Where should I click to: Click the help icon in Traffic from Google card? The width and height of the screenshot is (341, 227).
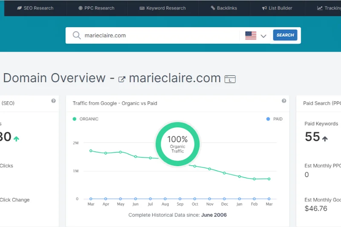(284, 101)
